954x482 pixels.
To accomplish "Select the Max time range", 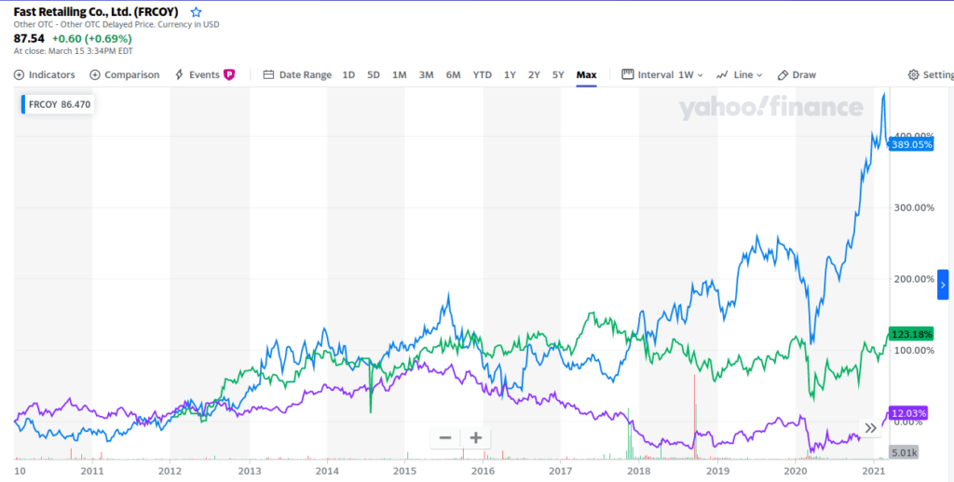I will click(586, 74).
